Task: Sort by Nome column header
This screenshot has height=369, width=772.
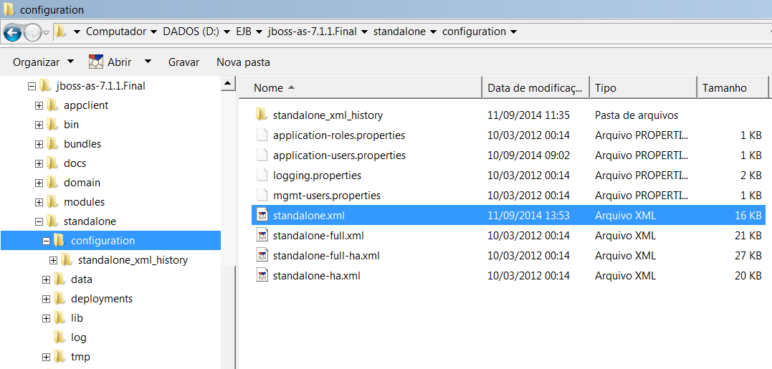Action: tap(360, 88)
